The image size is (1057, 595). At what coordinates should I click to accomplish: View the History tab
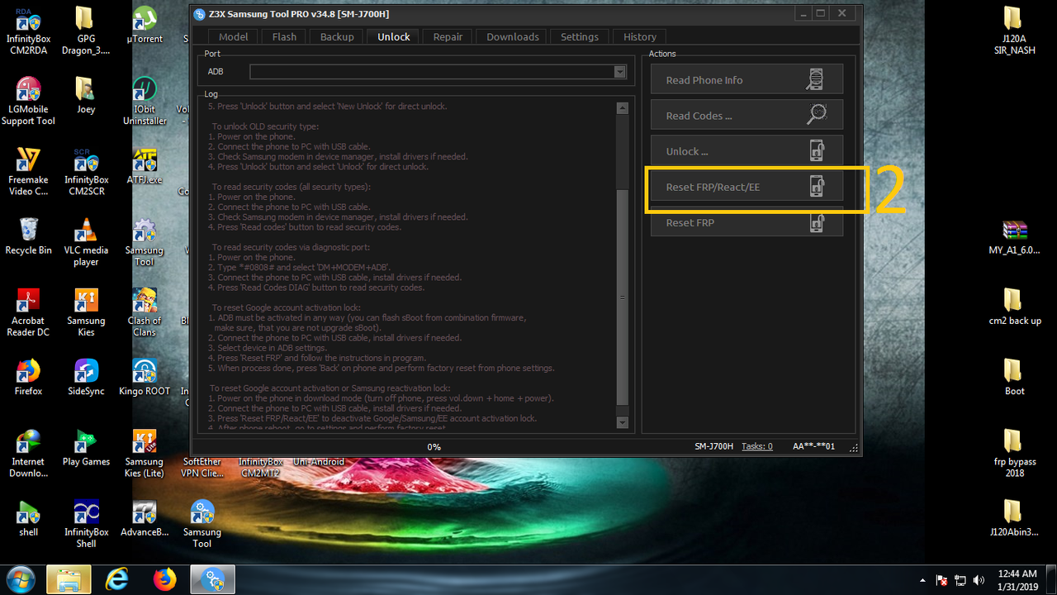[640, 36]
